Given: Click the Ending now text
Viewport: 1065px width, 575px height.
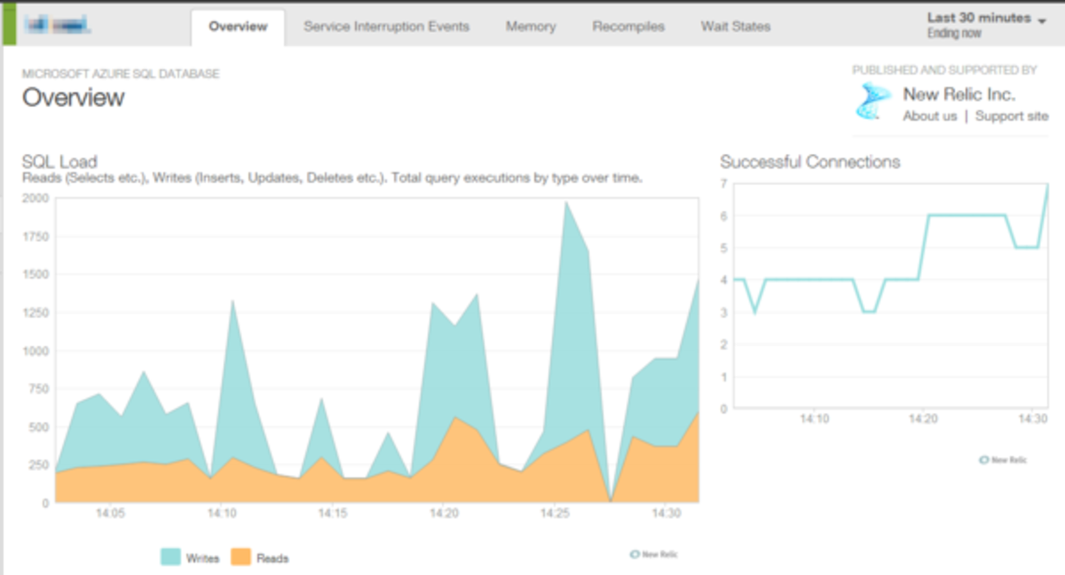Looking at the screenshot, I should (954, 34).
